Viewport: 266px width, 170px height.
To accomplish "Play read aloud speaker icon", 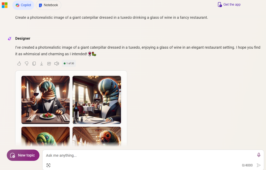I will click(57, 64).
